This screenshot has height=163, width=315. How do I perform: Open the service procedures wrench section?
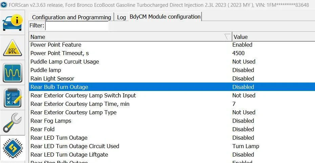pos(13,122)
